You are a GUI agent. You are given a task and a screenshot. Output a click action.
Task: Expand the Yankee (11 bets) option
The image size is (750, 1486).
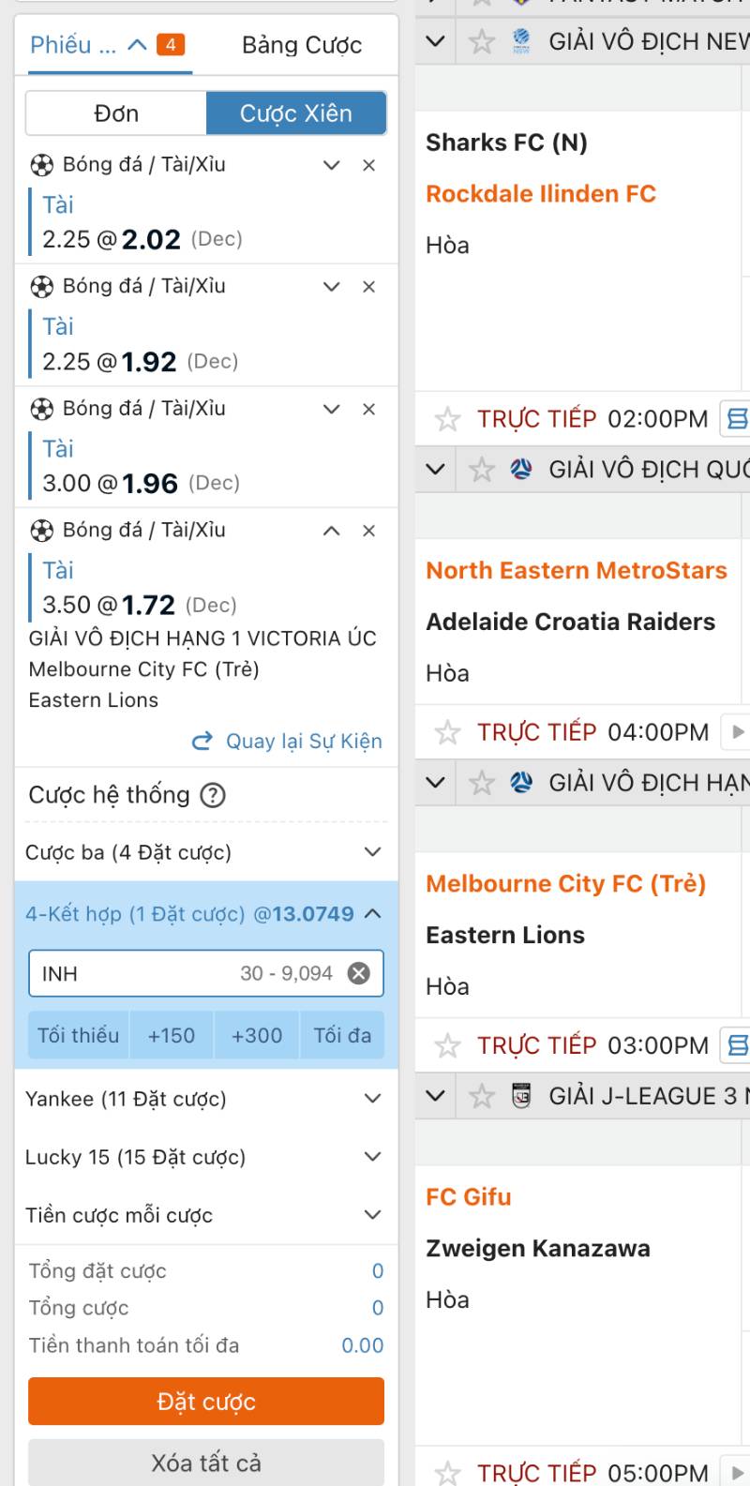click(x=372, y=1099)
